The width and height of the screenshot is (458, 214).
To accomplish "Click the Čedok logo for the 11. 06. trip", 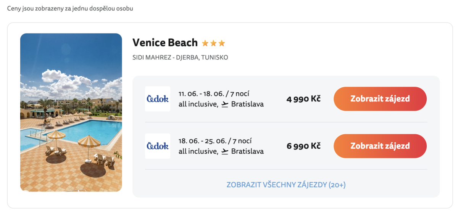I will coord(158,99).
